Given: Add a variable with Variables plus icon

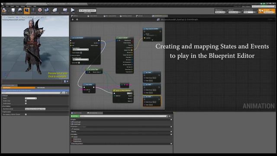Looking at the screenshot, I should 171,134.
